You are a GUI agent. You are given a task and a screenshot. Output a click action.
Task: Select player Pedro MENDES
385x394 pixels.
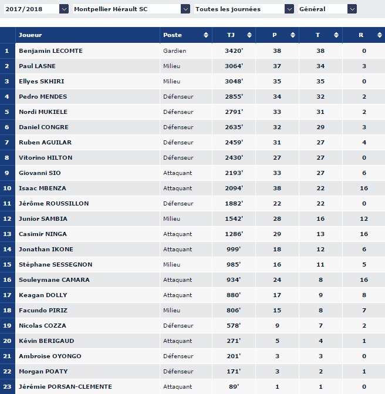[x=43, y=96]
